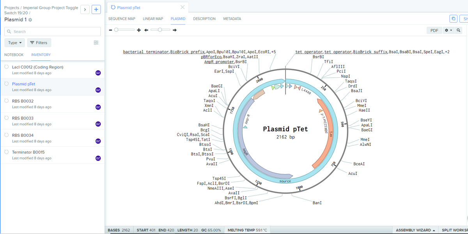The height and width of the screenshot is (234, 468).
Task: Open the Filters panel
Action: point(39,43)
